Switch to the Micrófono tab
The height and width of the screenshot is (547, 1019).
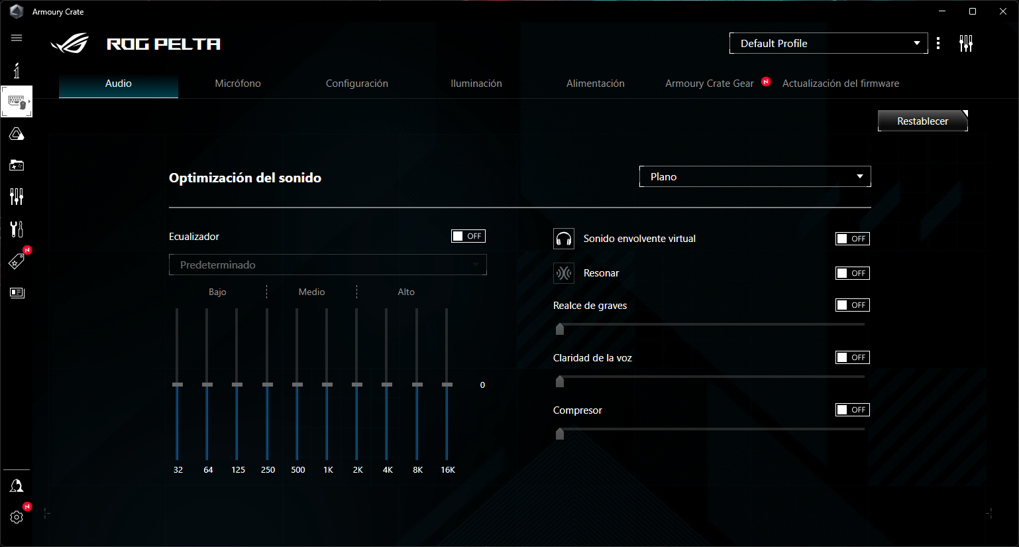click(238, 84)
